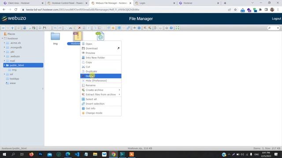The image size is (282, 158).
Task: Collapse the hostever root tree node
Action: 2,38
